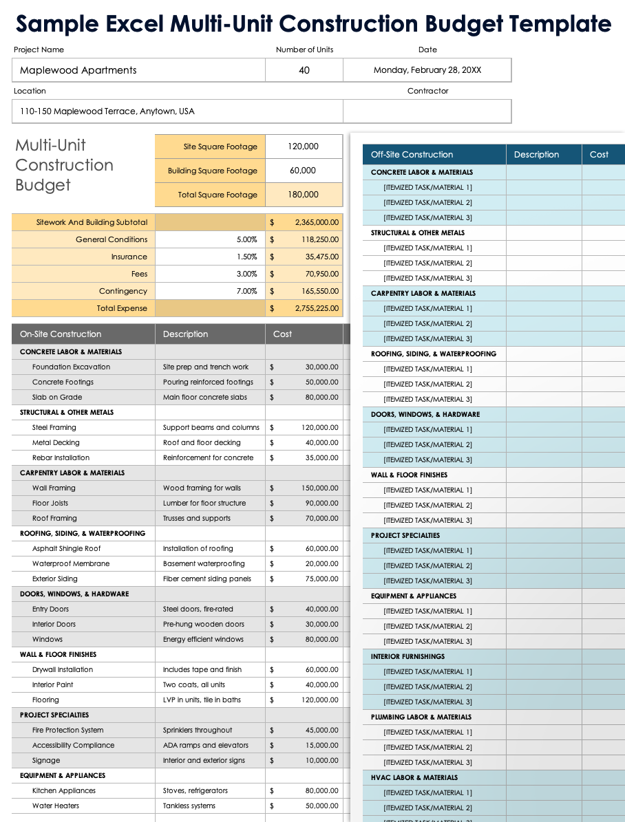Click the Date cell showing Monday, February 28
The image size is (625, 822).
point(427,69)
